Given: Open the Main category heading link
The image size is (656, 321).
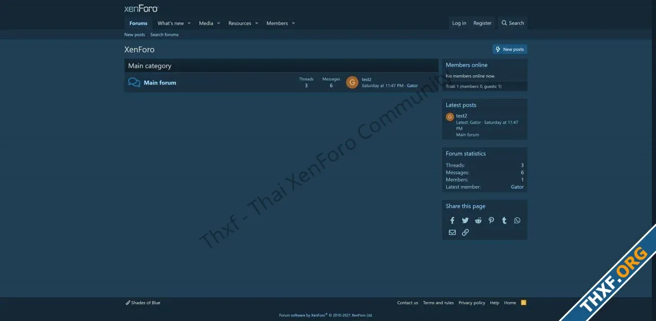Looking at the screenshot, I should pyautogui.click(x=150, y=66).
